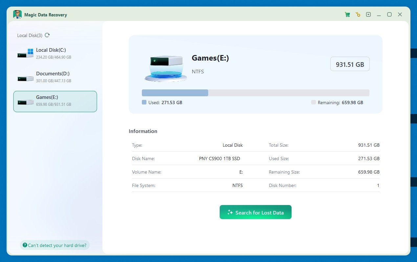417x262 pixels.
Task: Click the green question mark help icon
Action: (x=25, y=245)
